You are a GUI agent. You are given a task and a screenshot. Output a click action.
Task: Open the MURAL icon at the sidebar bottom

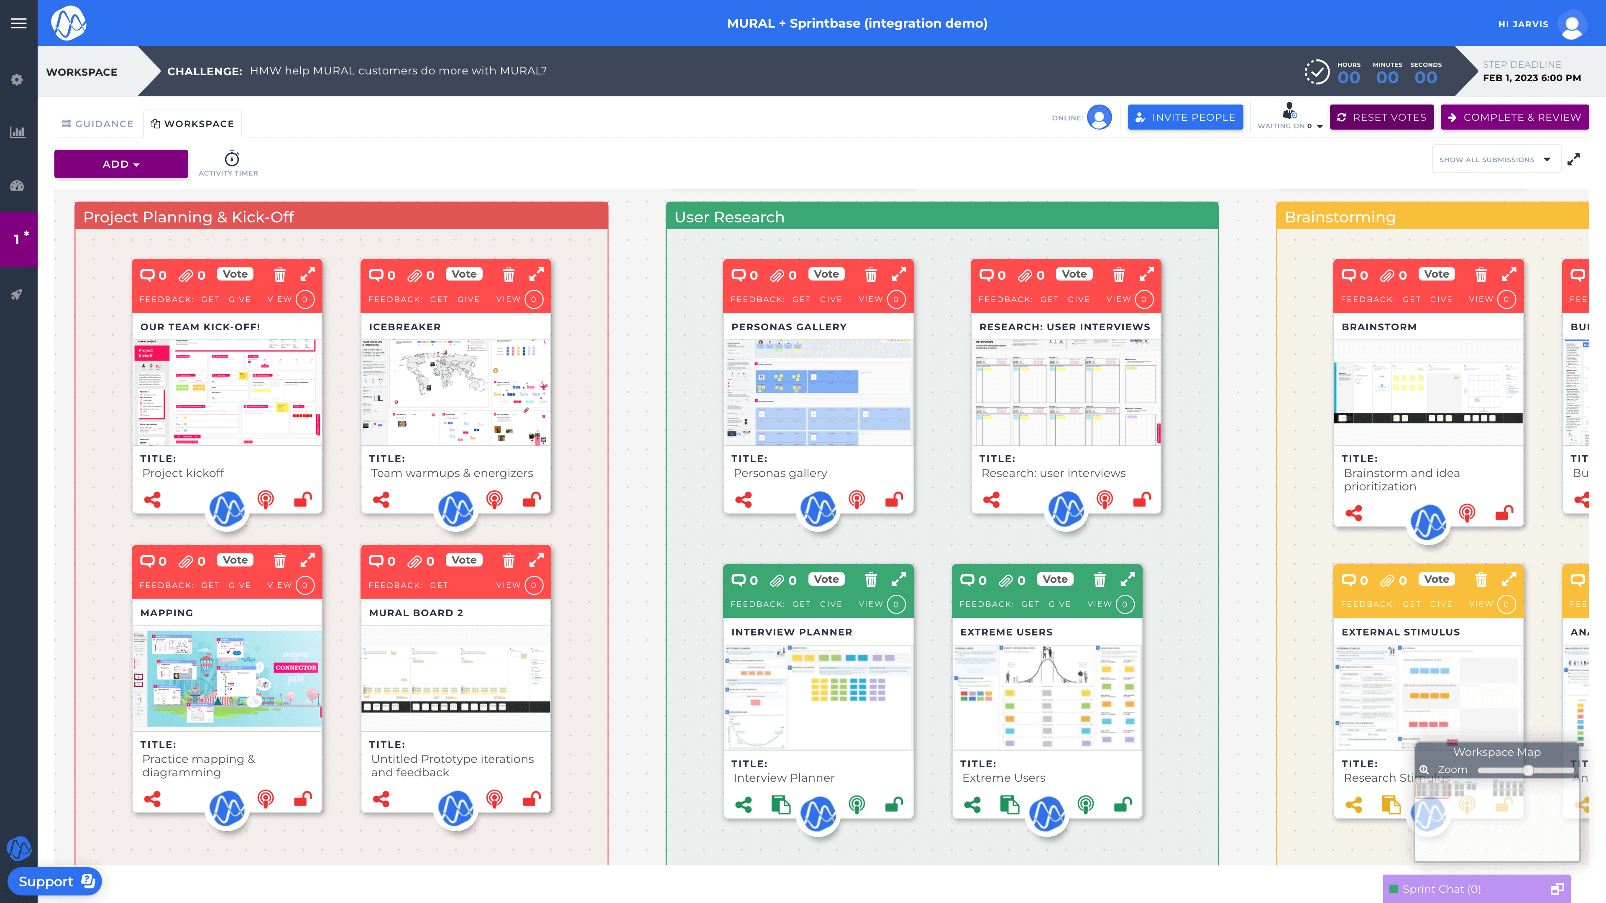pos(19,848)
